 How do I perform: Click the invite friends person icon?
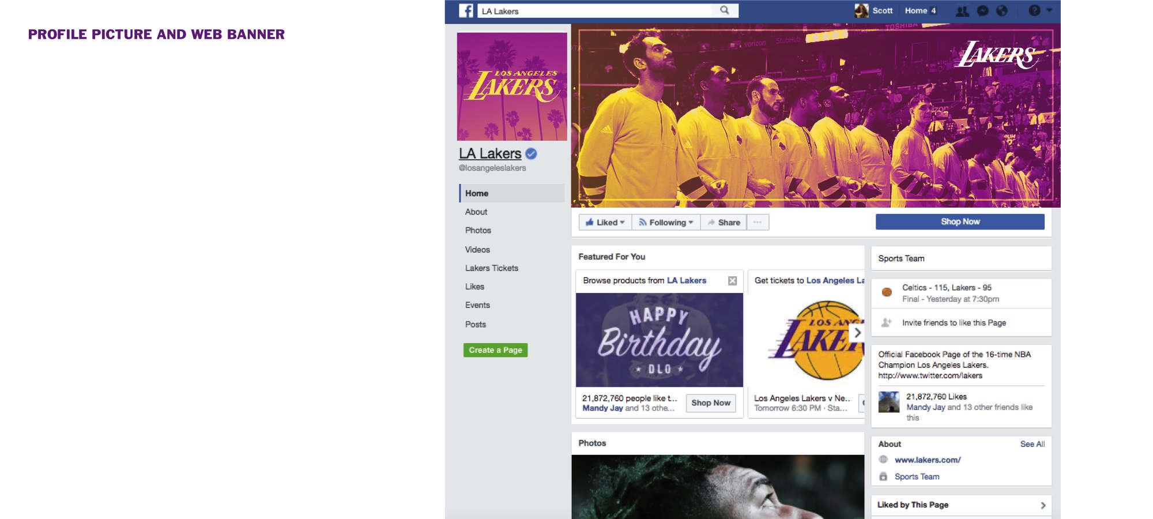[887, 322]
